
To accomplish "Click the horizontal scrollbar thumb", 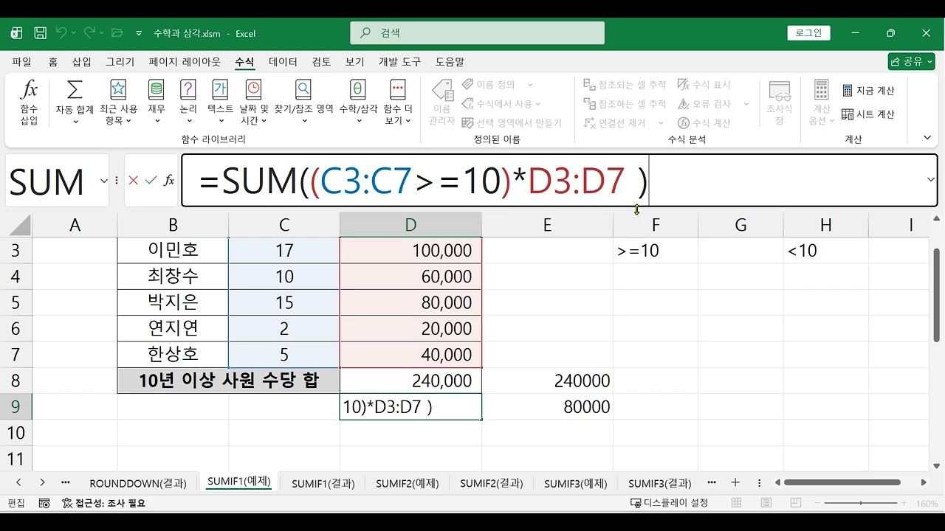I will click(x=842, y=482).
